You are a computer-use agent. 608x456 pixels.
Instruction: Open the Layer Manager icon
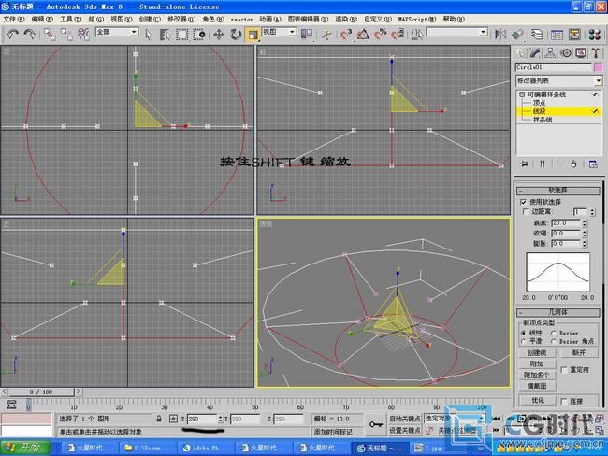[537, 35]
